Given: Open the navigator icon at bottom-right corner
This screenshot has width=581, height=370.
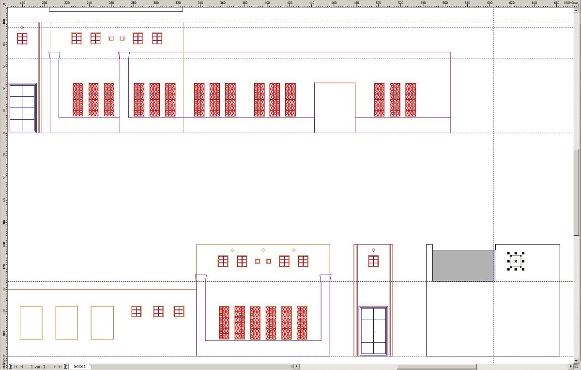Looking at the screenshot, I should pyautogui.click(x=577, y=367).
